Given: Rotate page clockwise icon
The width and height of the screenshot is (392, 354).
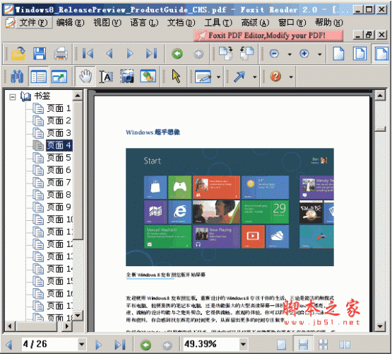Looking at the screenshot, I should pos(226,53).
